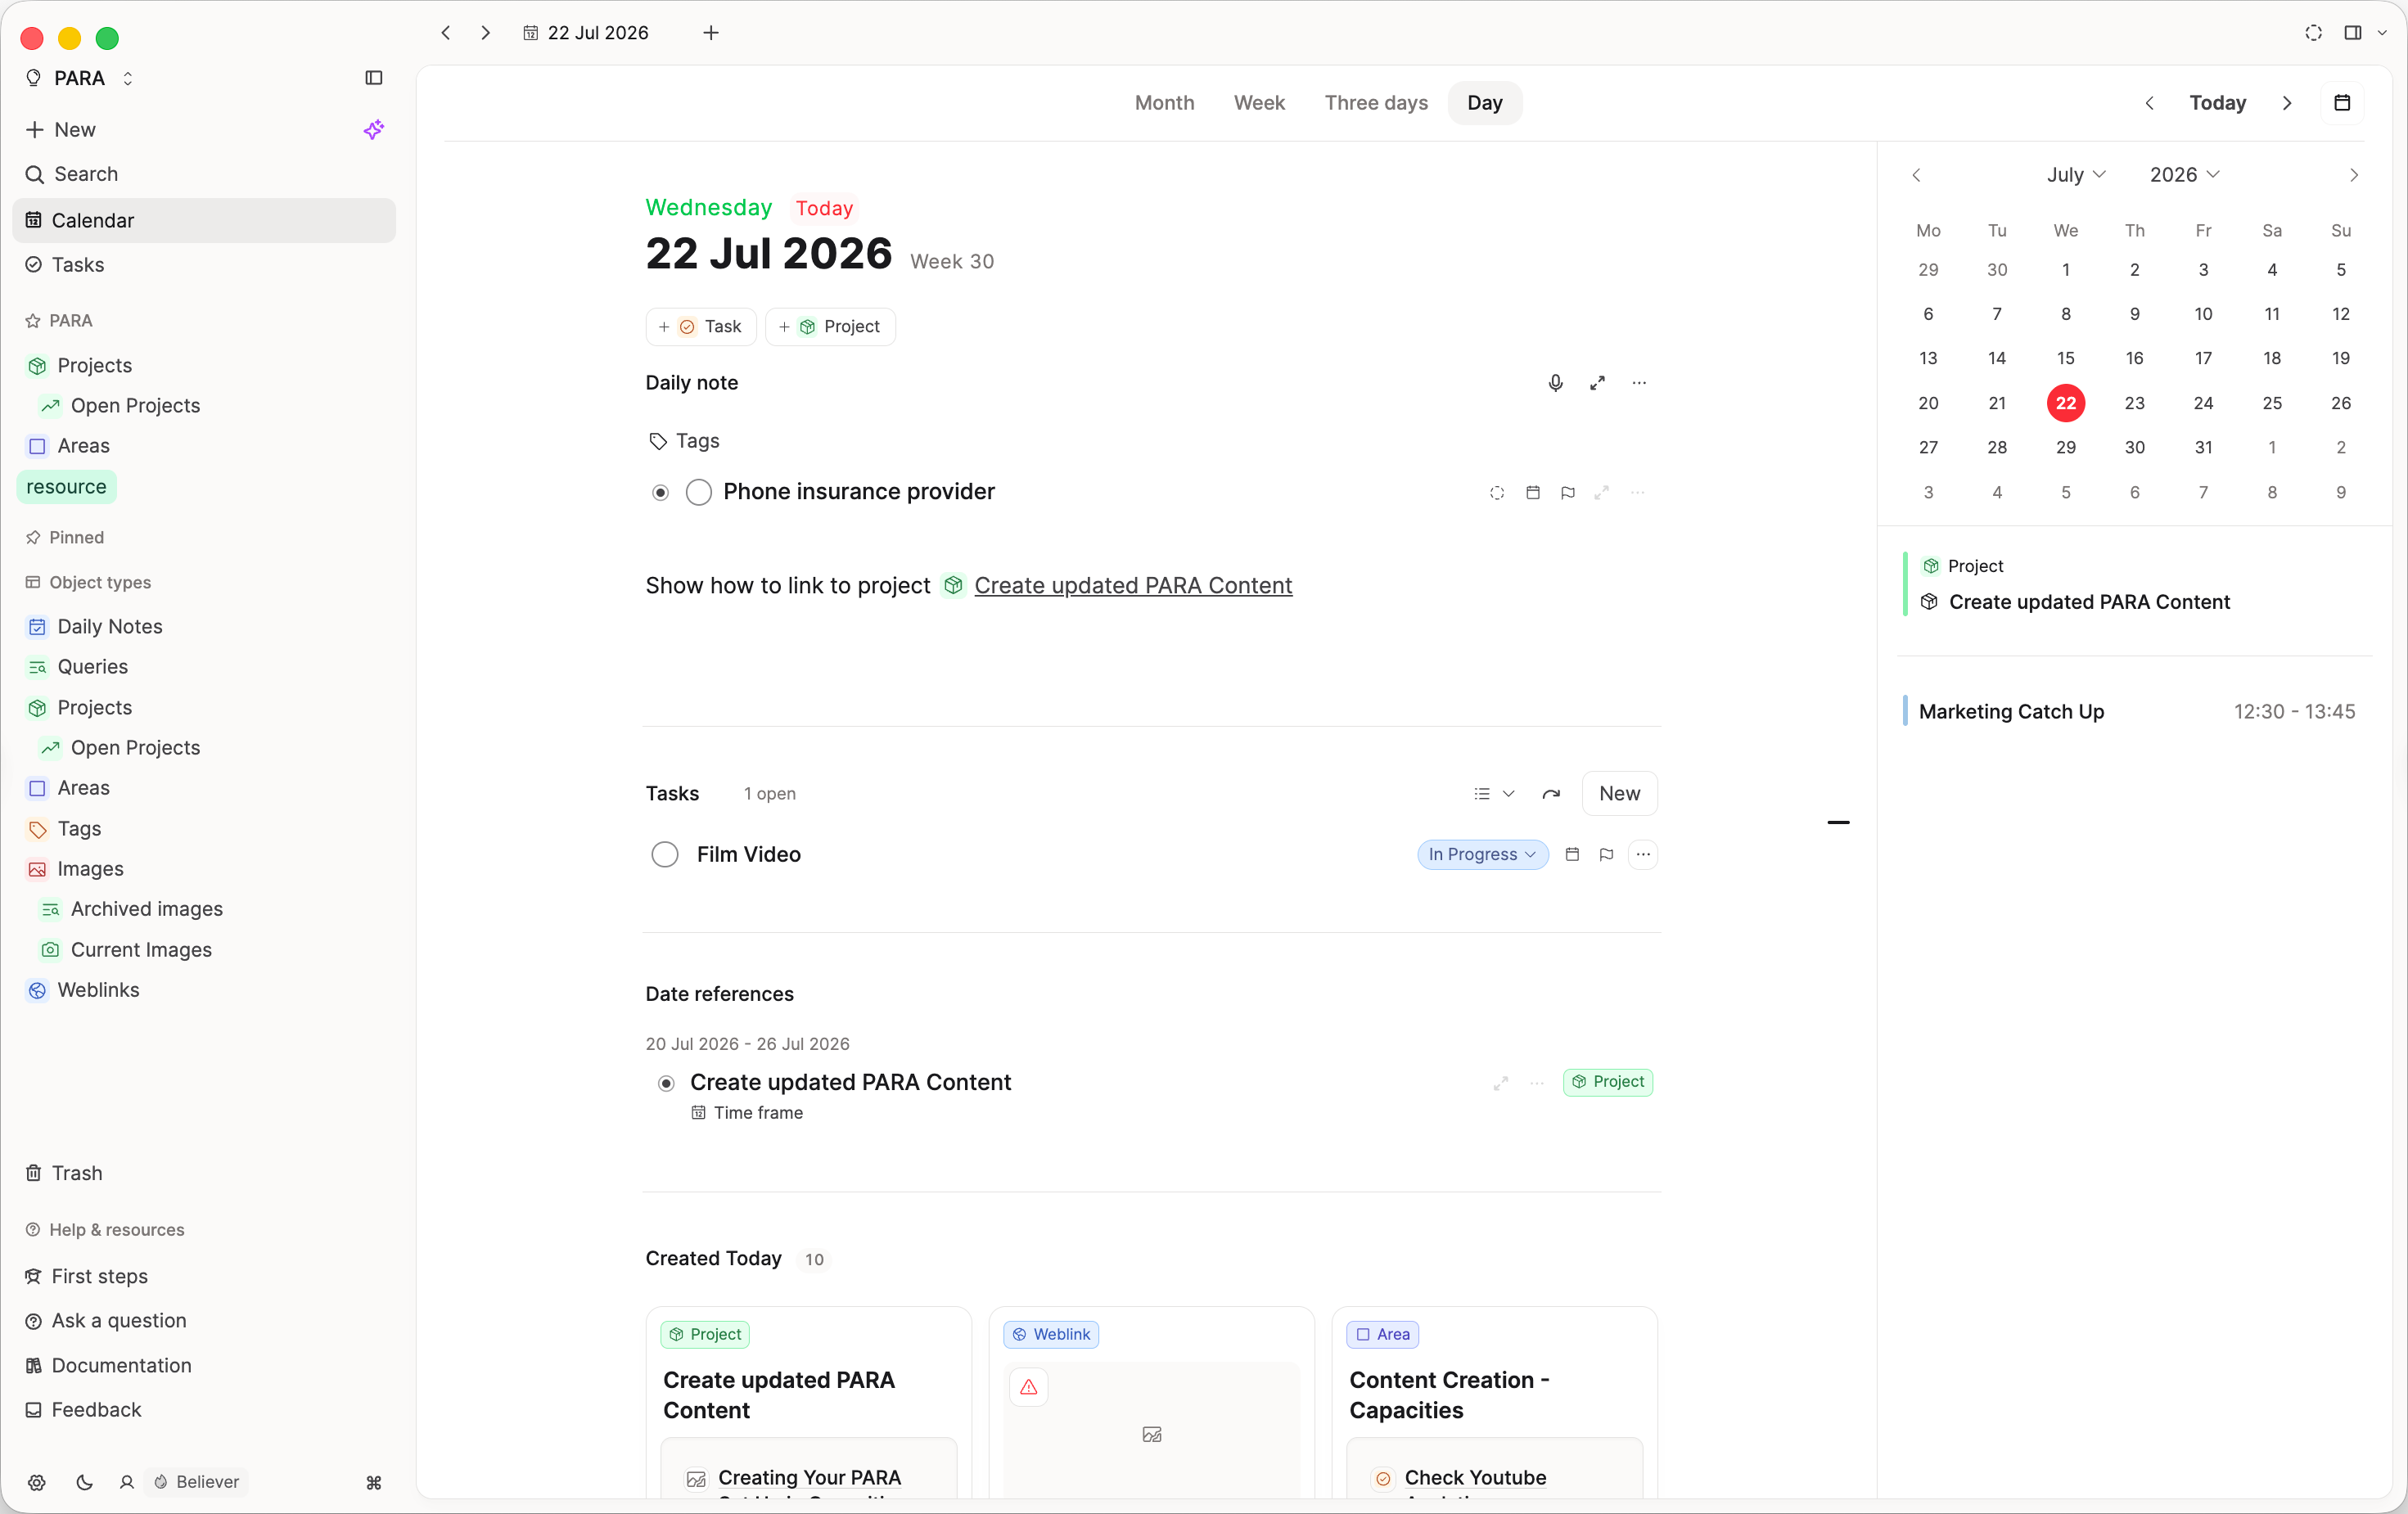Toggle bullet of Create updated PARA Content reference
2408x1514 pixels.
(x=666, y=1083)
